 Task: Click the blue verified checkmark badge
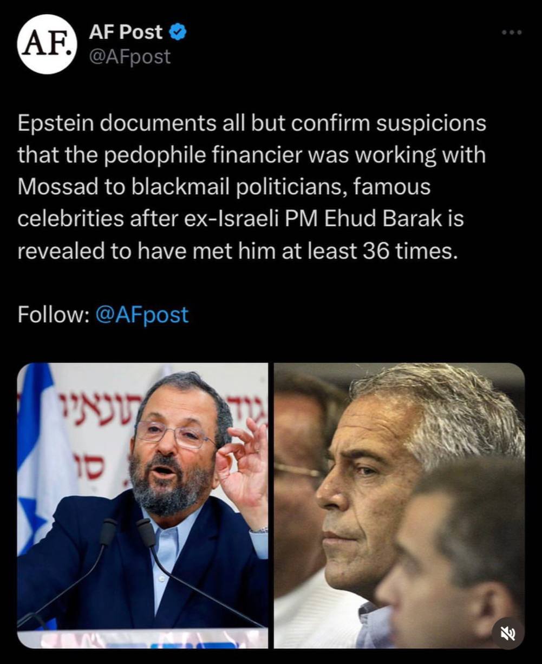pos(178,32)
